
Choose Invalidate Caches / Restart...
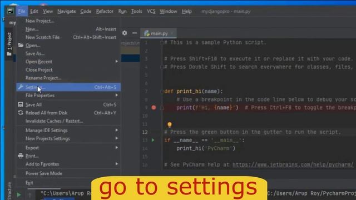pos(68,121)
